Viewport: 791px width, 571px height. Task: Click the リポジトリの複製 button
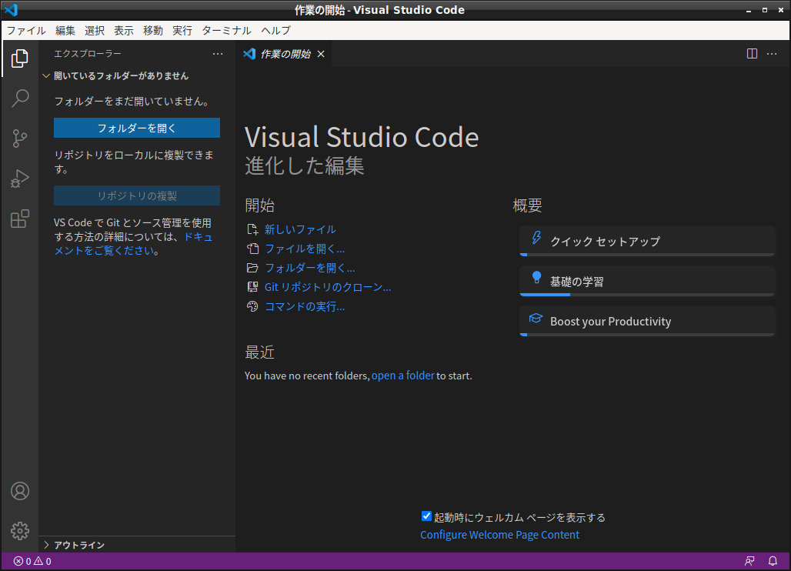tap(137, 195)
